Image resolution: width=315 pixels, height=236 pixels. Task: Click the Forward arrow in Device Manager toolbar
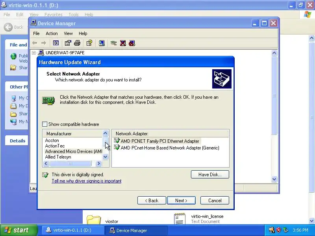[44, 43]
